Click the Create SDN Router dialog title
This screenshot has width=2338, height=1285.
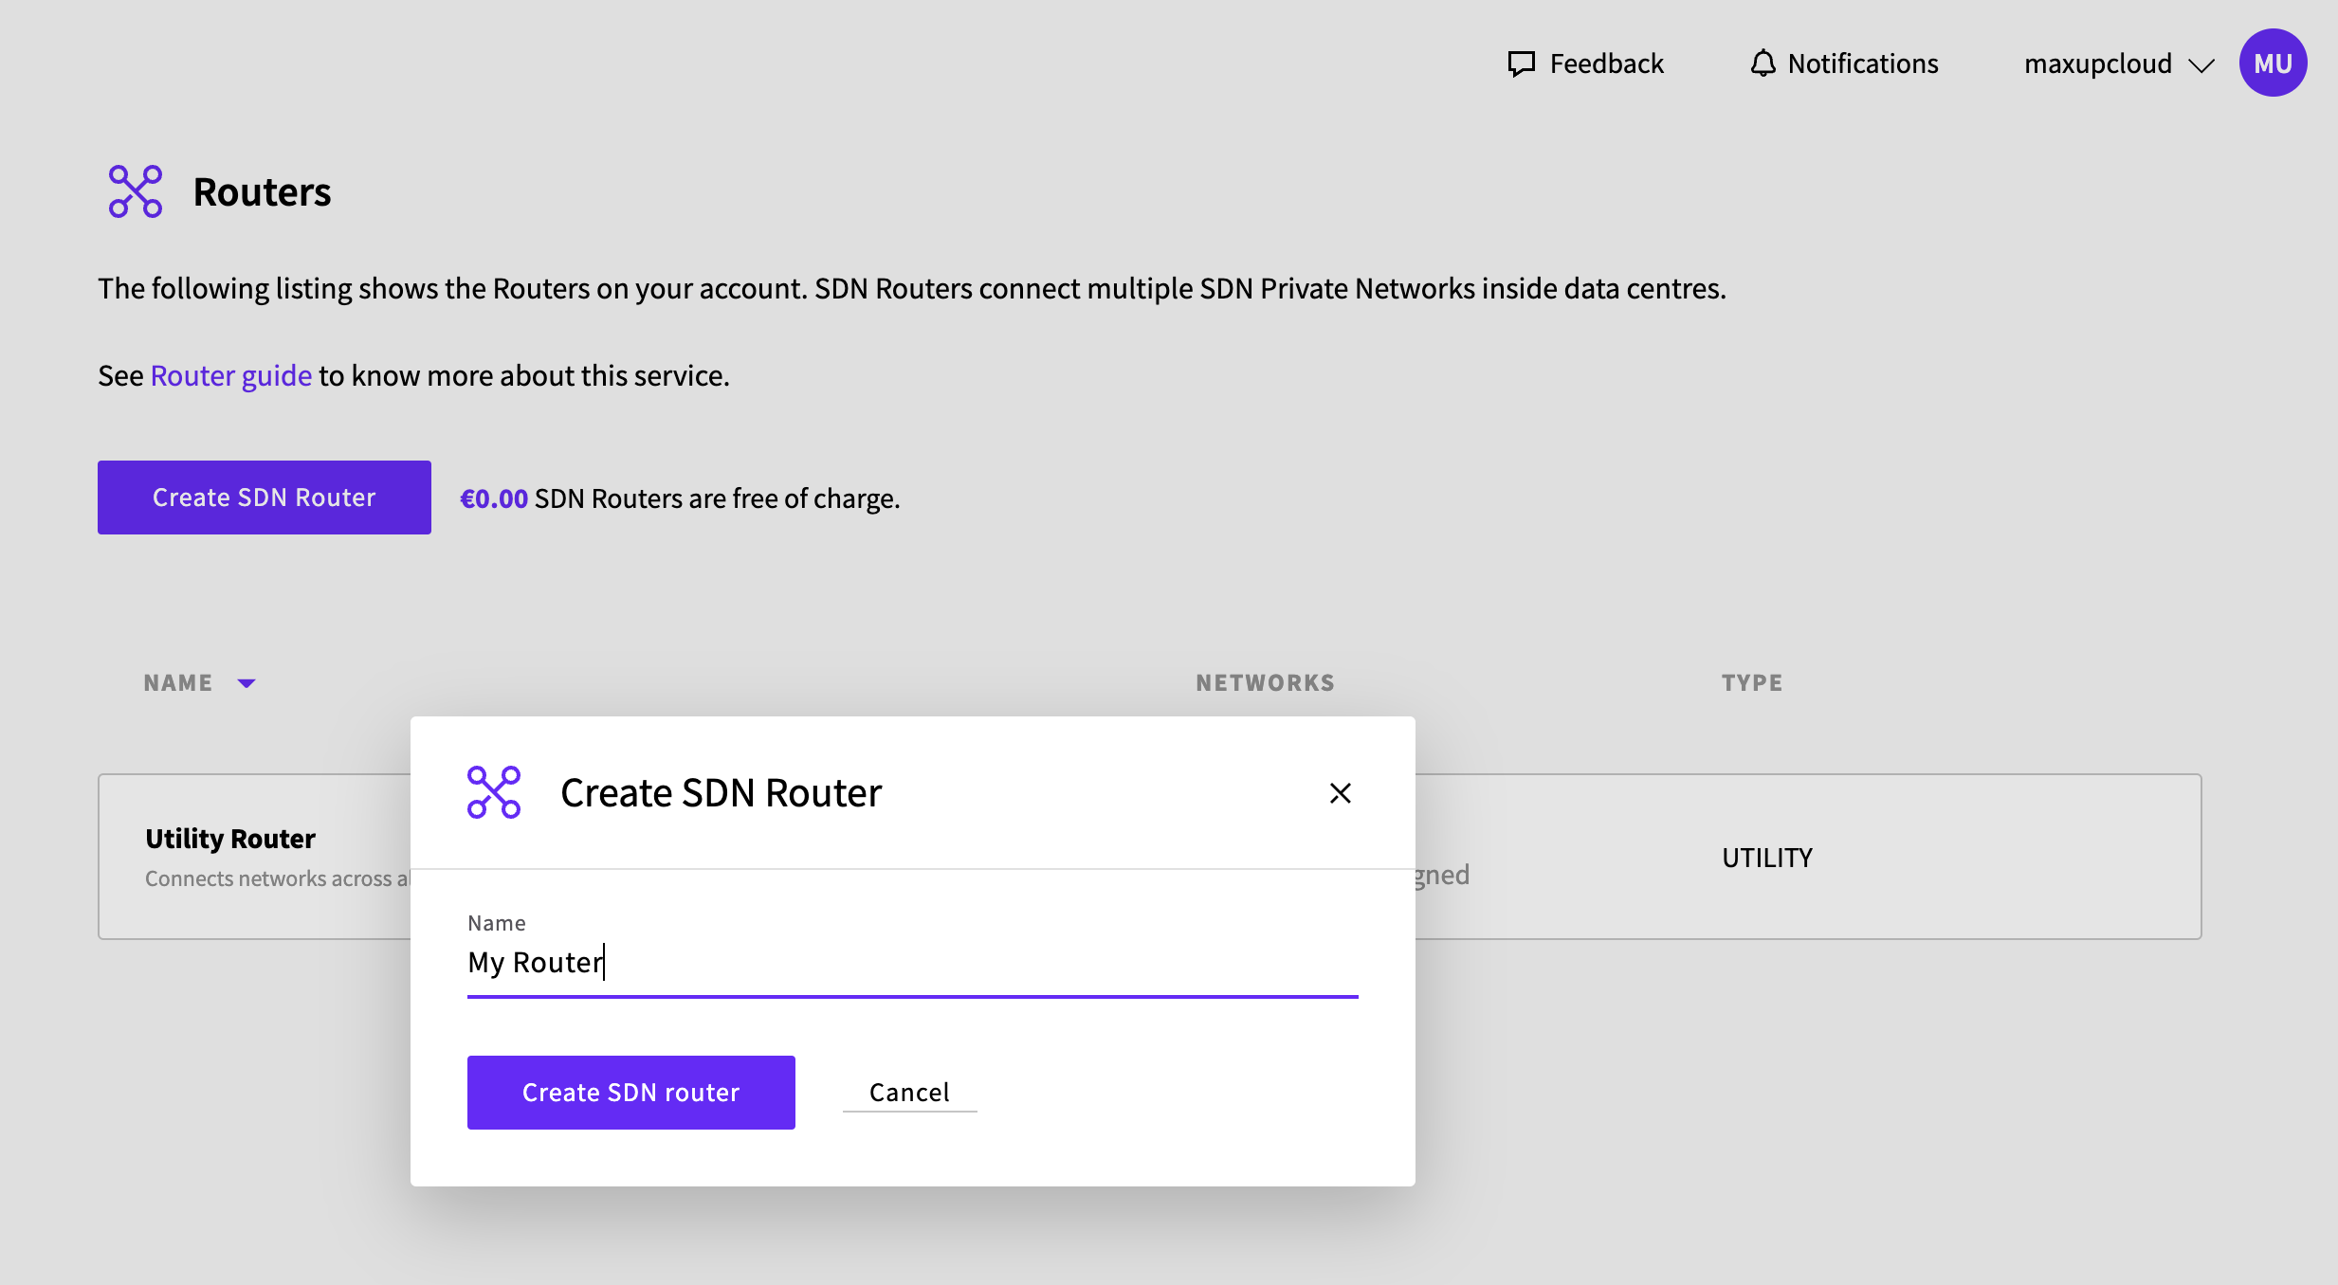point(721,792)
